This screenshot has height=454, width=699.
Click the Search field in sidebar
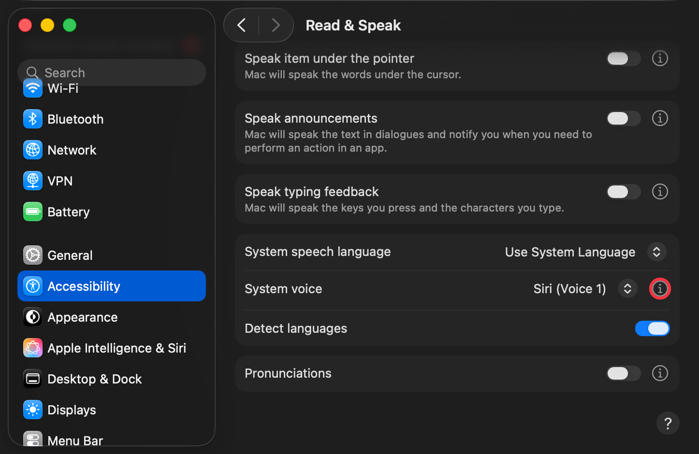pyautogui.click(x=112, y=72)
